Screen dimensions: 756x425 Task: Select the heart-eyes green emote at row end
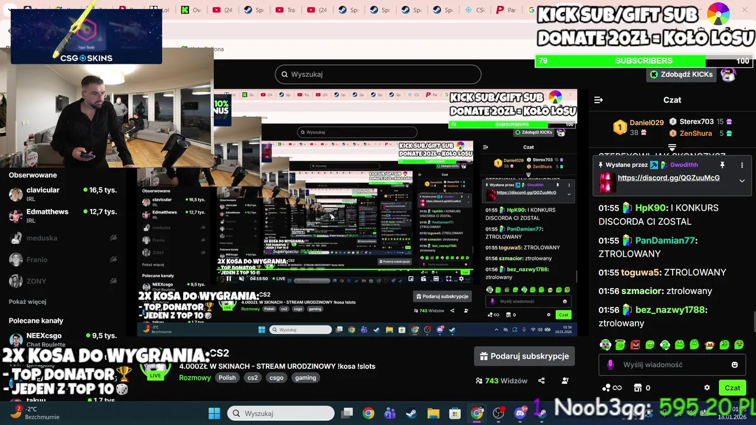click(738, 345)
